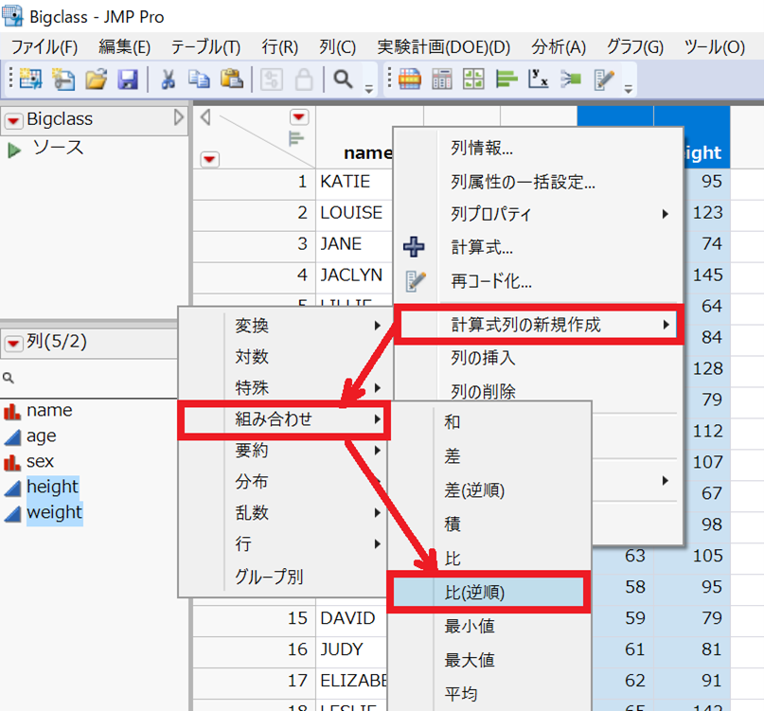
Task: Click the green arrow toolbar icon
Action: (x=571, y=79)
